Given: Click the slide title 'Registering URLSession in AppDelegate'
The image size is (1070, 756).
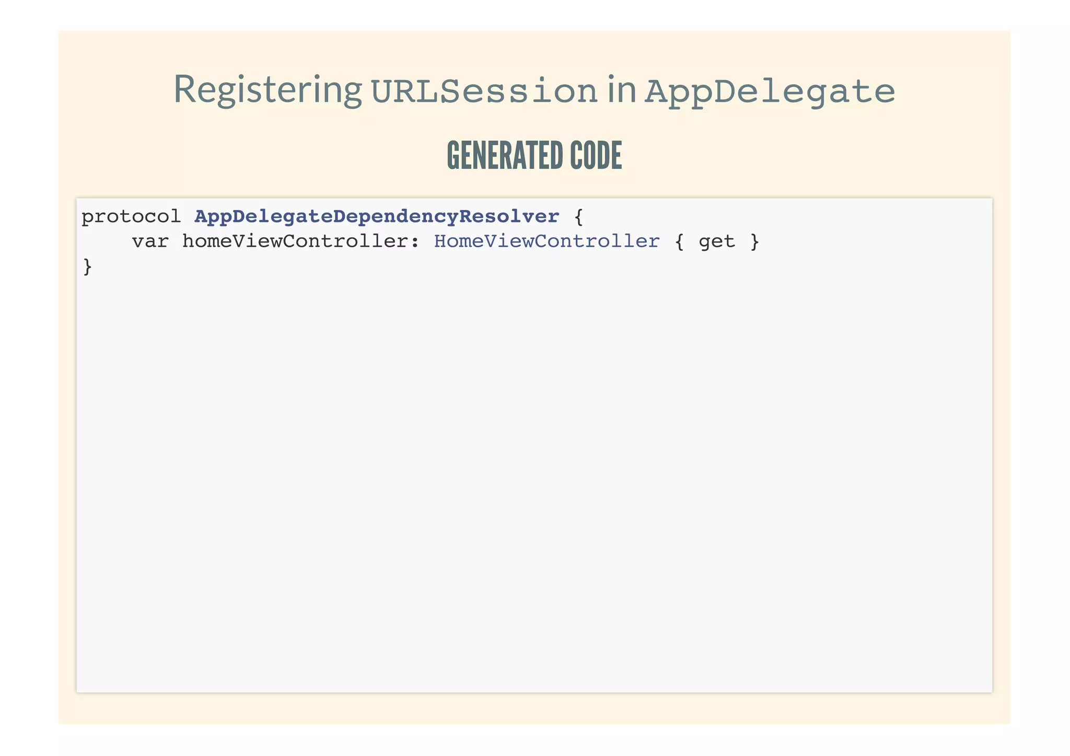Looking at the screenshot, I should (534, 90).
